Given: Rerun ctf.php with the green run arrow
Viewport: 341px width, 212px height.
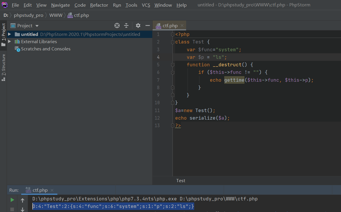Looking at the screenshot, I should 12,199.
